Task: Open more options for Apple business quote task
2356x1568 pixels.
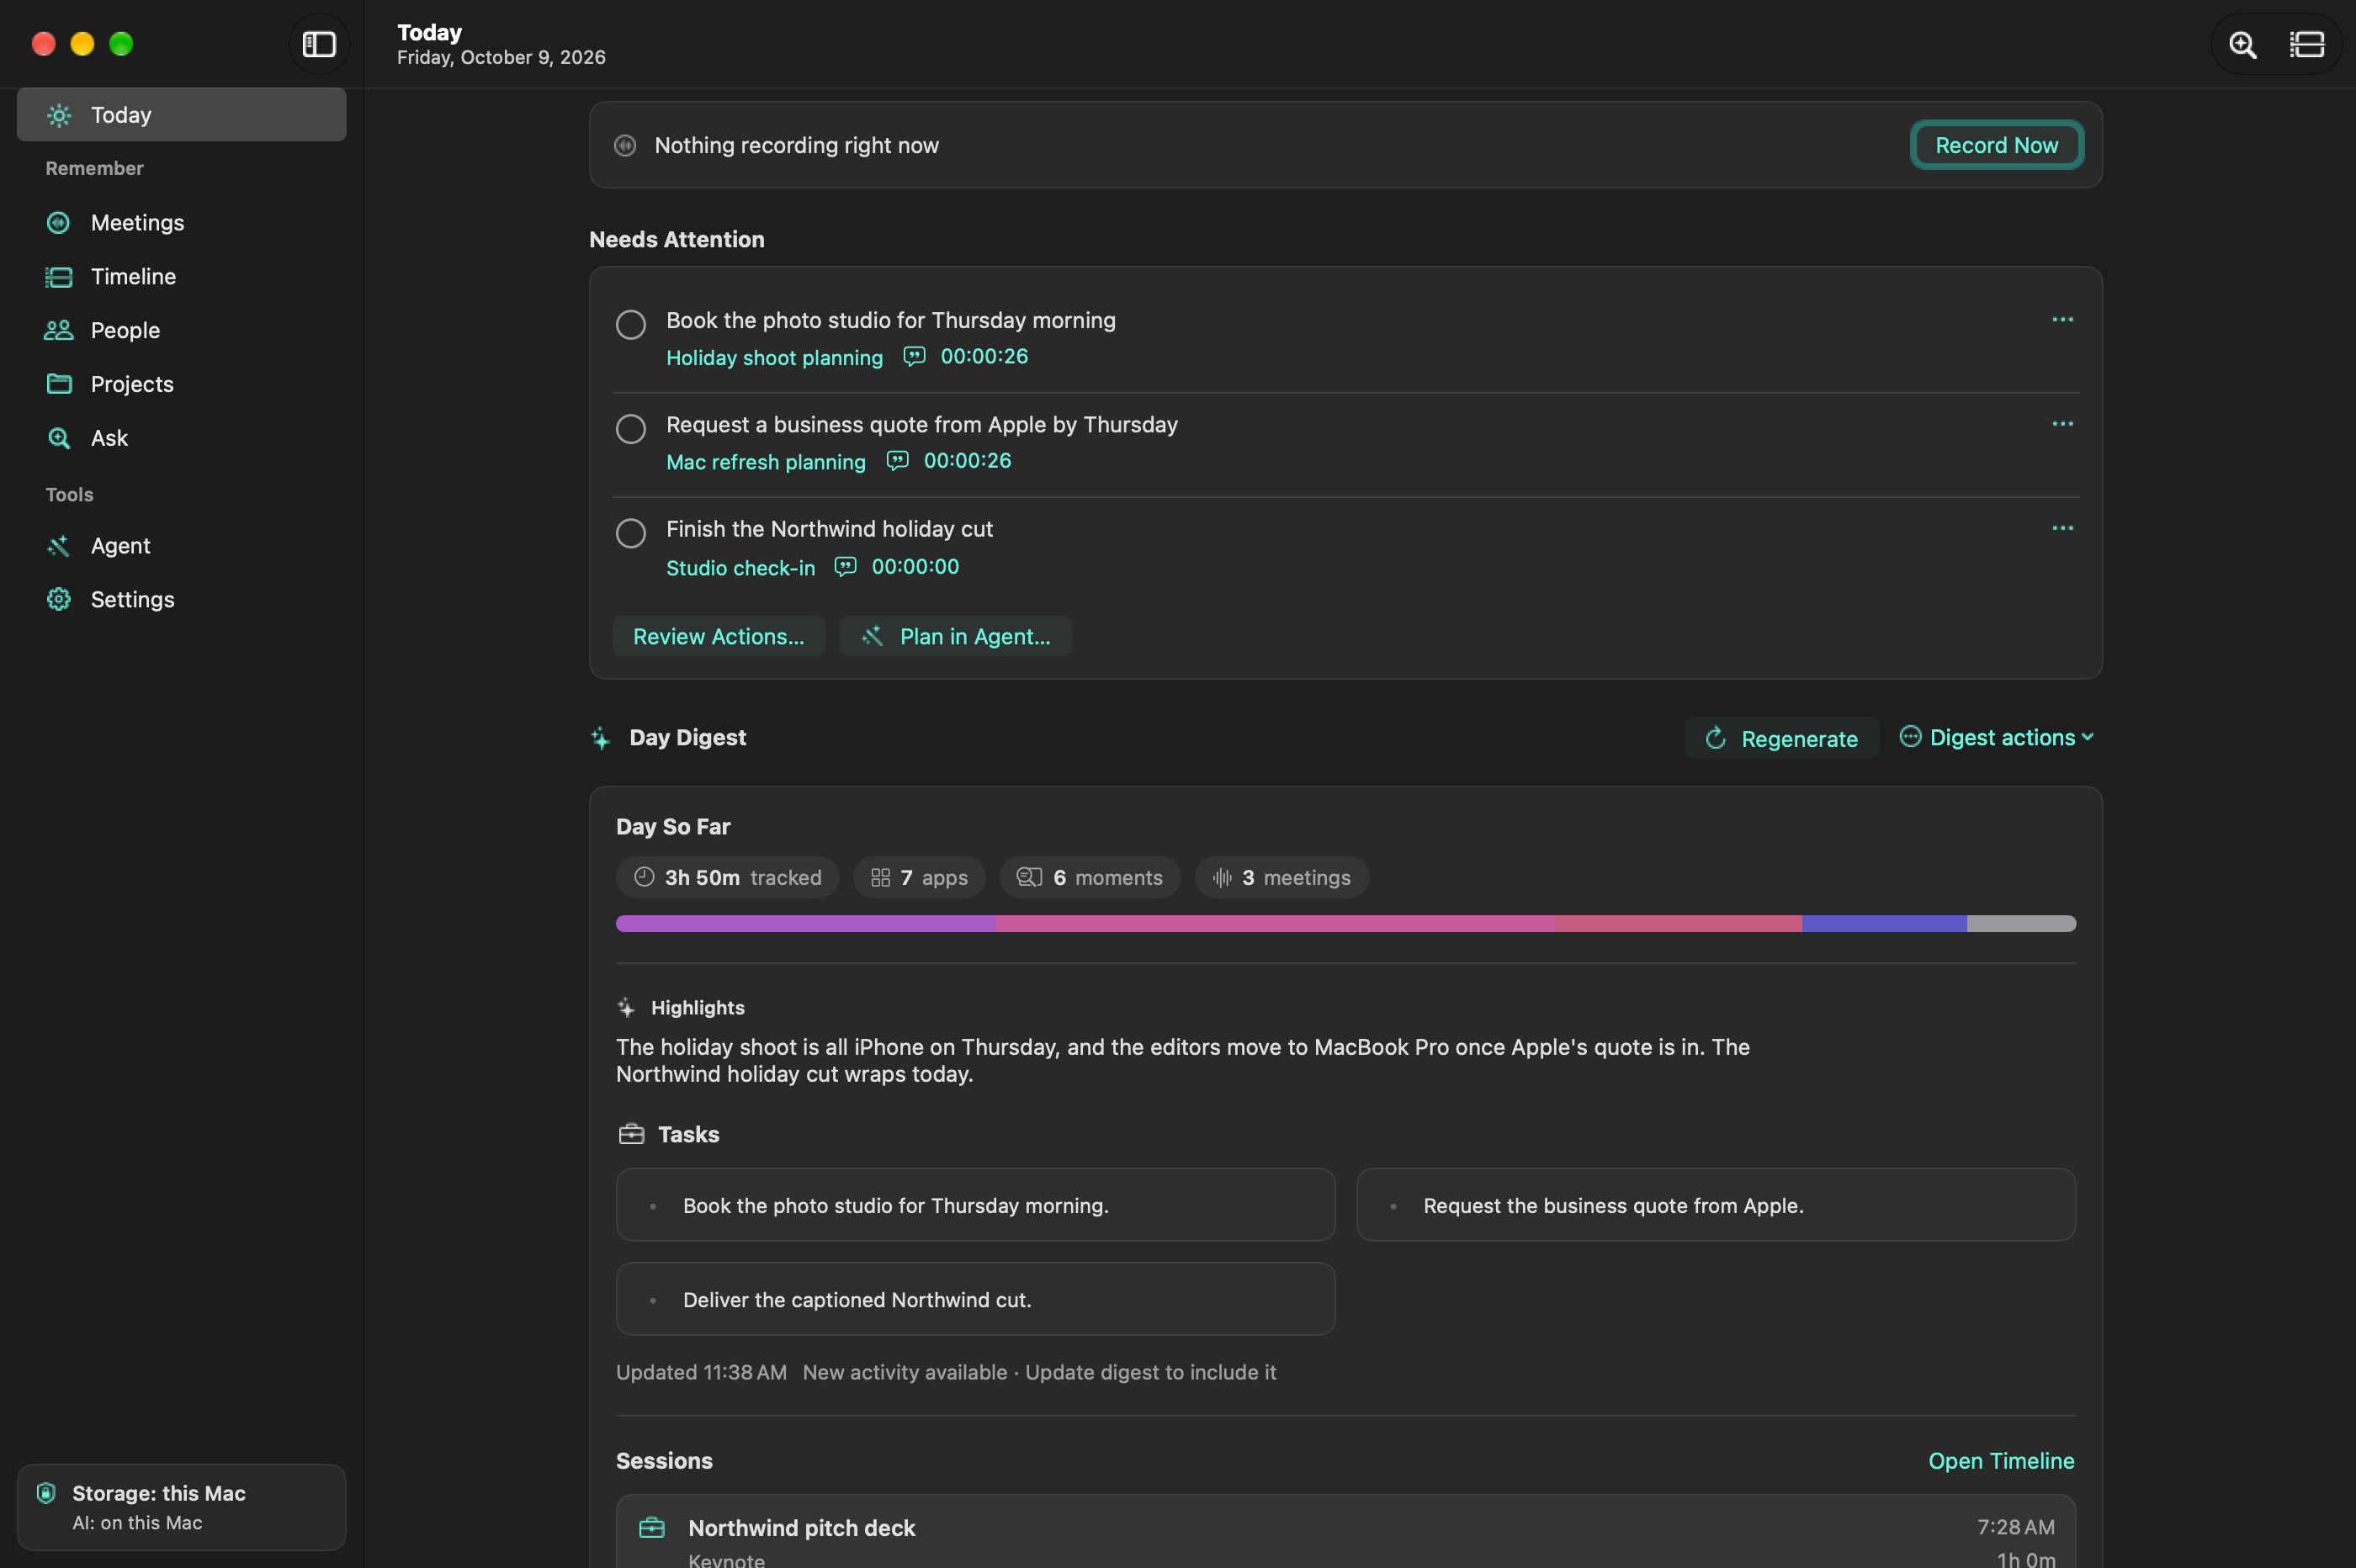Action: click(2062, 424)
